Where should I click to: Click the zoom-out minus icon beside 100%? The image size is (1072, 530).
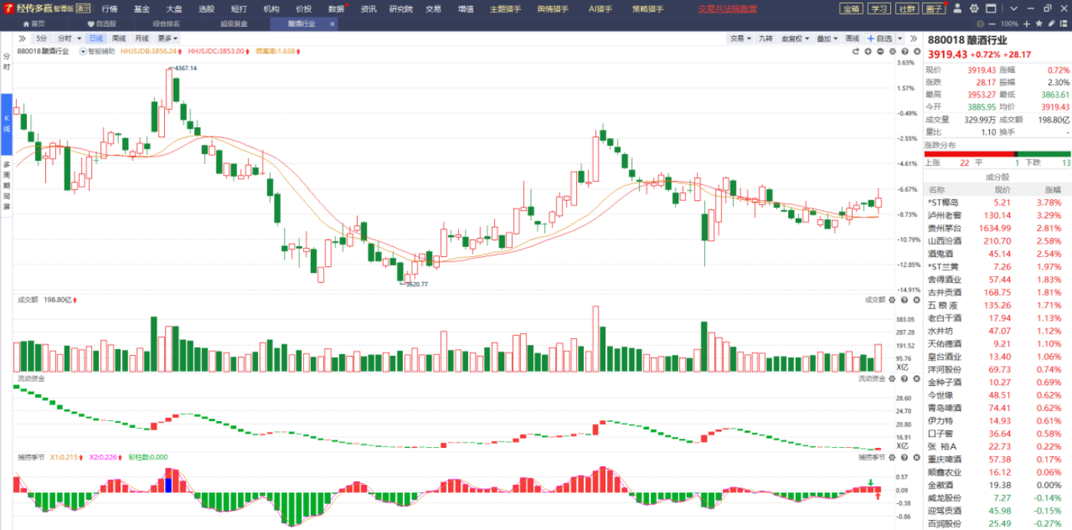pos(991,24)
